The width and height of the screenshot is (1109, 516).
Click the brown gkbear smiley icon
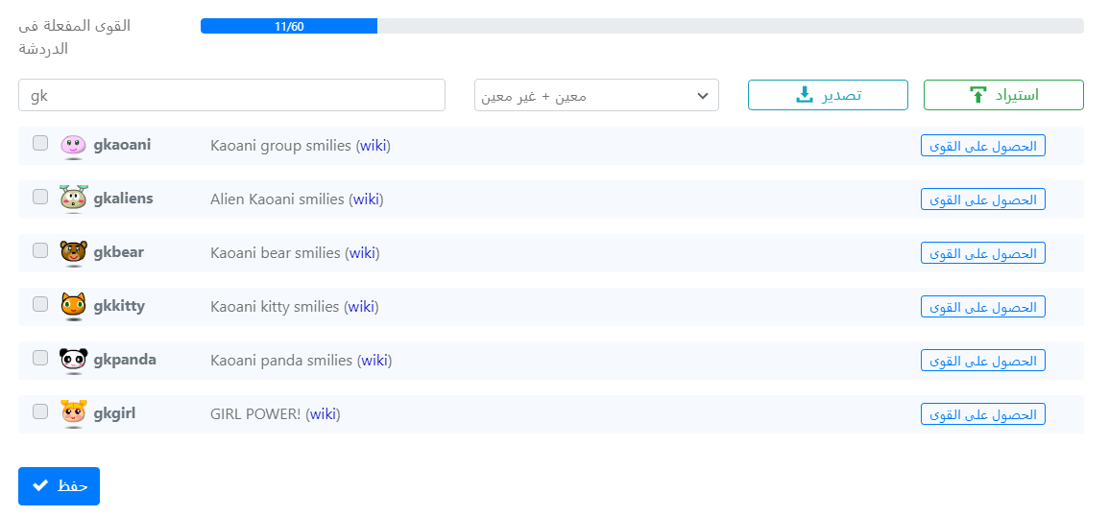tap(73, 252)
